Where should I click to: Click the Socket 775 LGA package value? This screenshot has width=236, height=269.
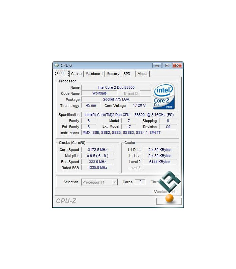pos(116,99)
